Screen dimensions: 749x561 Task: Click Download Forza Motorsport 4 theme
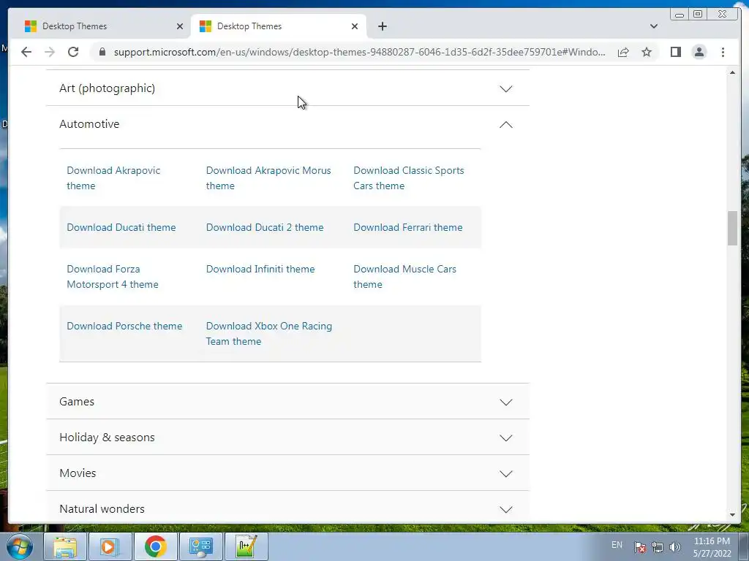tap(113, 277)
